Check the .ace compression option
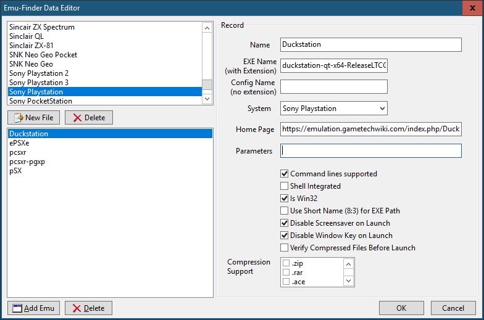This screenshot has height=320, width=484. click(x=286, y=281)
